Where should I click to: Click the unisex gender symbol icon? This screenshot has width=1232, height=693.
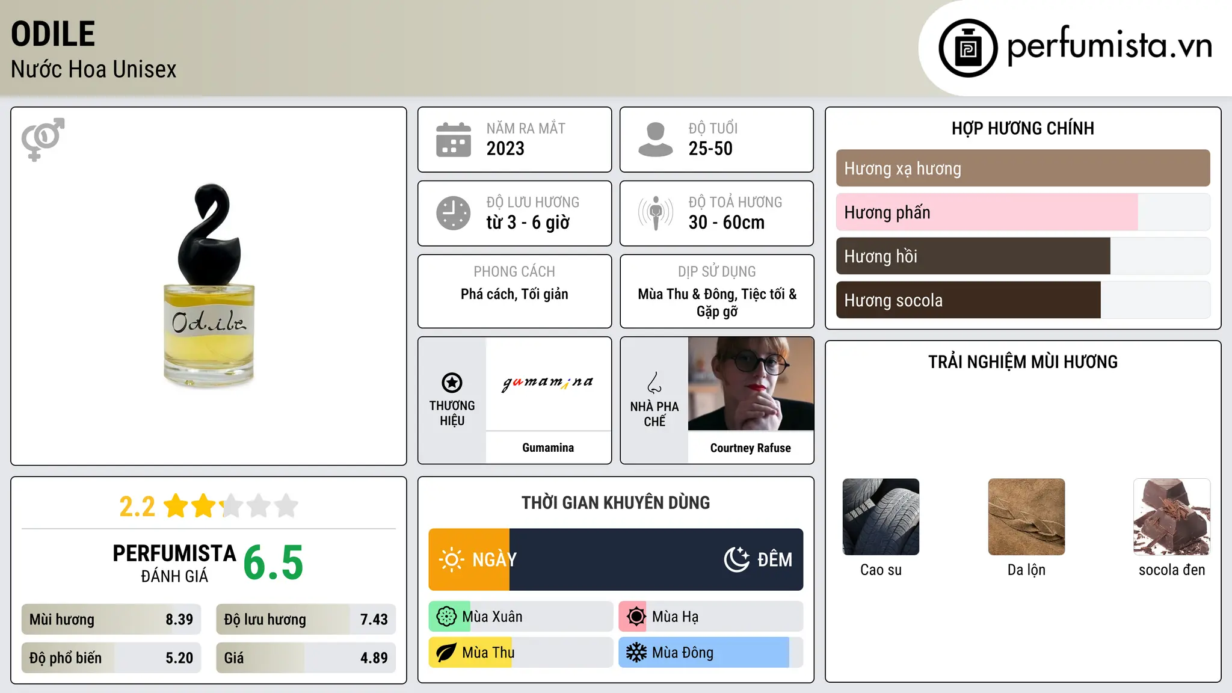point(43,139)
